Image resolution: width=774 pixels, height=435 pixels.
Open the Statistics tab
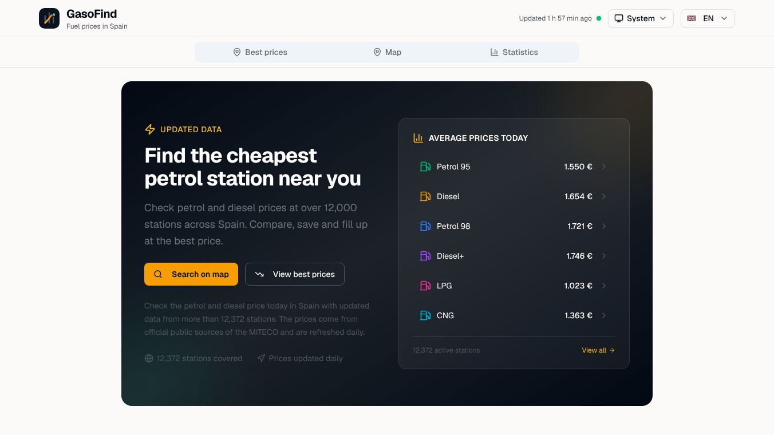pyautogui.click(x=514, y=52)
